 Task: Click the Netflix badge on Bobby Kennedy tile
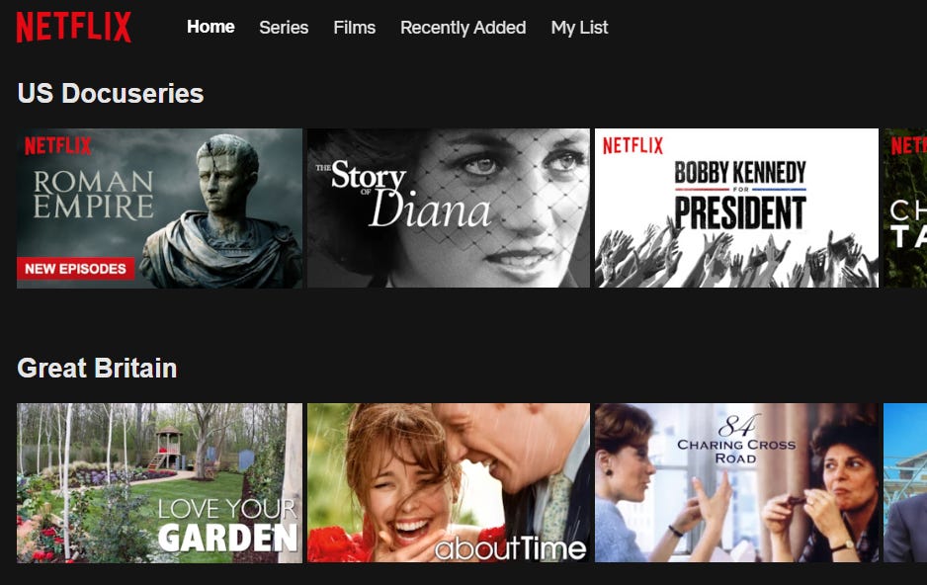point(632,145)
